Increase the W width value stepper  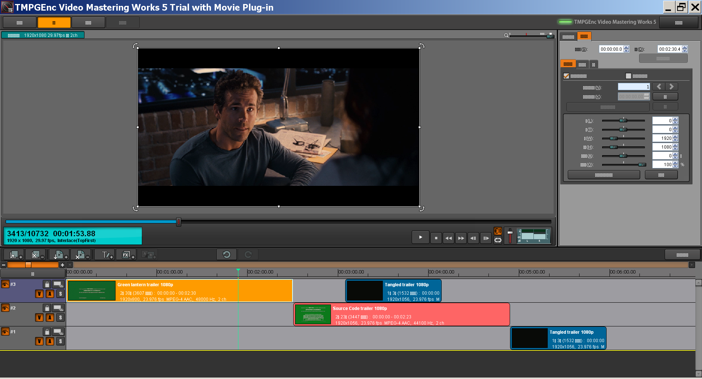coord(675,137)
